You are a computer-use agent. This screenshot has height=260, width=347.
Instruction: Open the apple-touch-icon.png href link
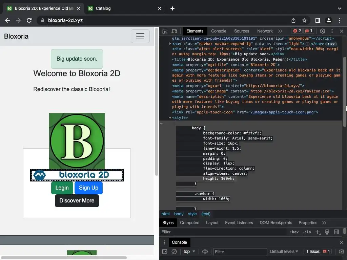[x=282, y=112]
